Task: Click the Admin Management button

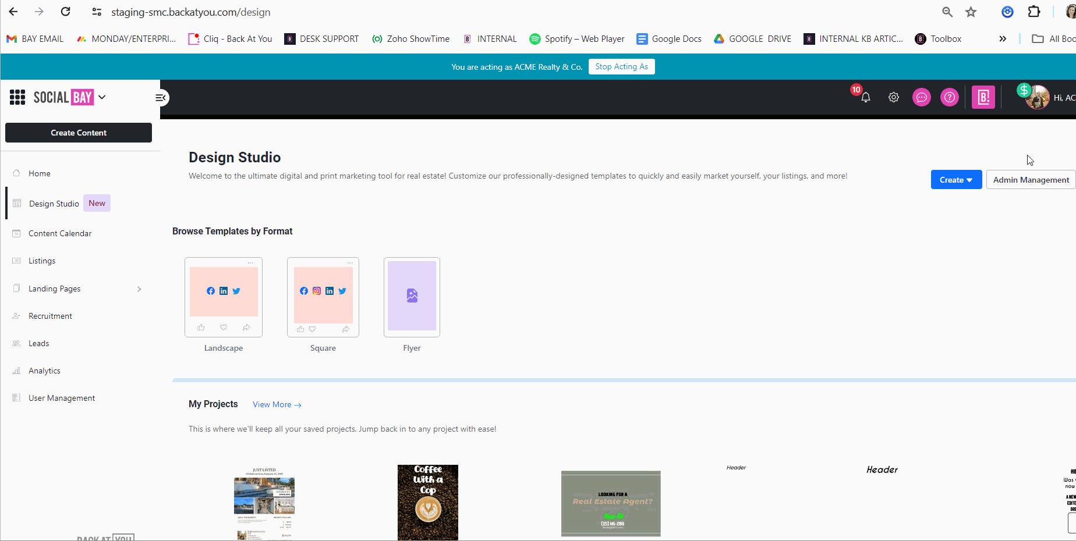Action: click(1031, 180)
